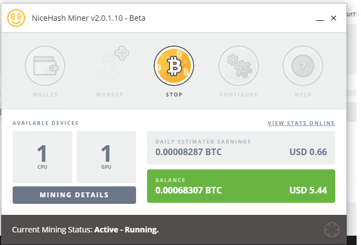The image size is (361, 245).
Task: Open Mining Details
Action: coord(74,195)
